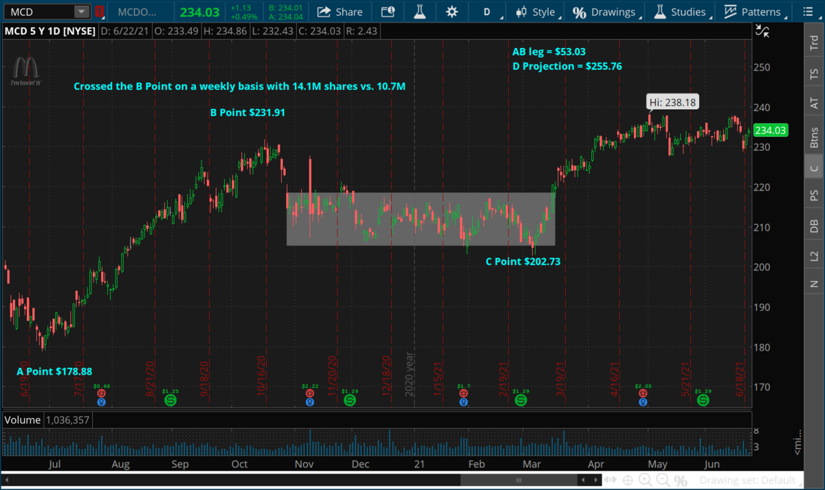The height and width of the screenshot is (490, 825).
Task: Click the red earnings phone icon under $0.66
Action: 101,394
